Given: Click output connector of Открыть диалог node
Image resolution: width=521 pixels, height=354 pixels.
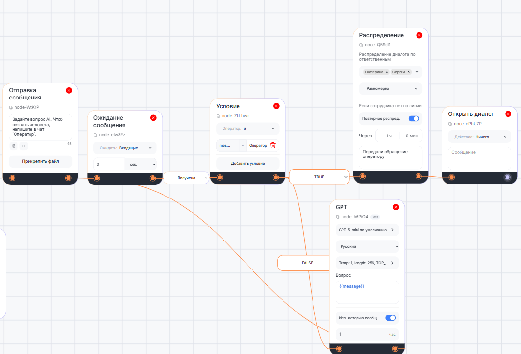Looking at the screenshot, I should pos(507,177).
